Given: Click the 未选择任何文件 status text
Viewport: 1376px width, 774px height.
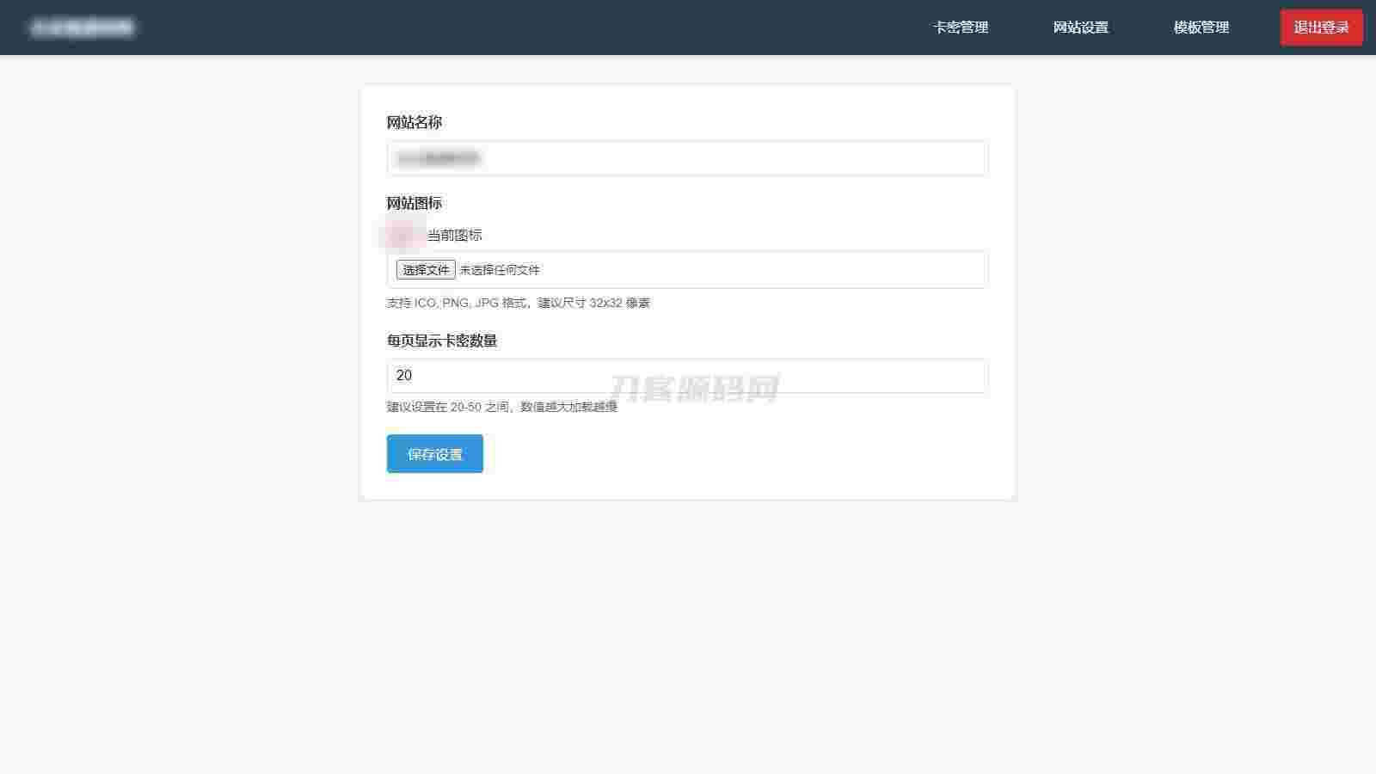Looking at the screenshot, I should (x=500, y=270).
